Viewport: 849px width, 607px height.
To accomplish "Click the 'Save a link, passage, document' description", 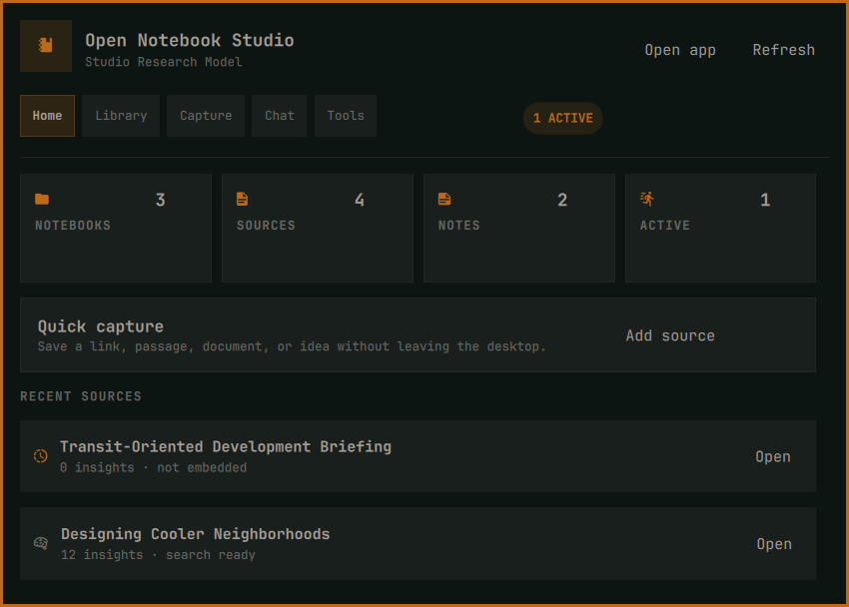I will 292,346.
